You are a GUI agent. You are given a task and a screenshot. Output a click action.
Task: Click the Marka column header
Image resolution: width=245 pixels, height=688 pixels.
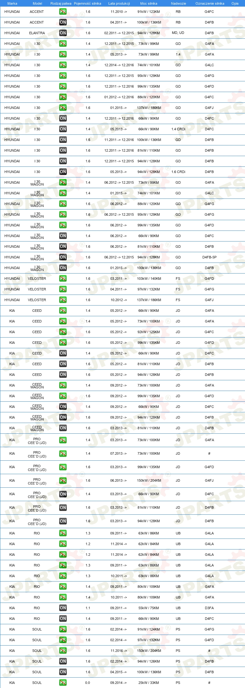(x=12, y=3)
